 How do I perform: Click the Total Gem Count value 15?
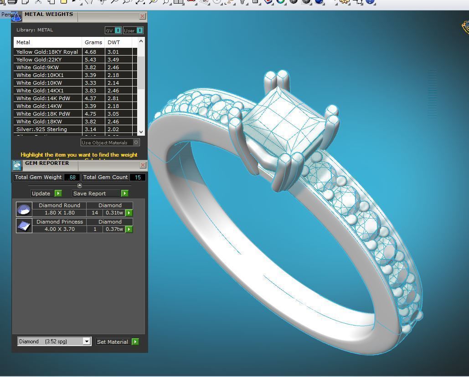tap(138, 177)
